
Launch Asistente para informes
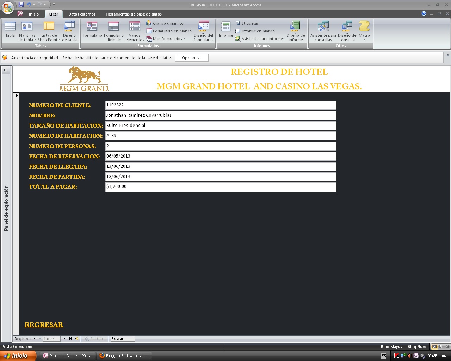pos(260,39)
